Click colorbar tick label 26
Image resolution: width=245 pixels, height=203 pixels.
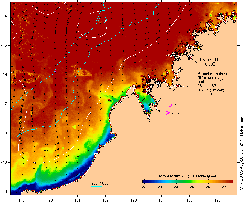coord(208,187)
